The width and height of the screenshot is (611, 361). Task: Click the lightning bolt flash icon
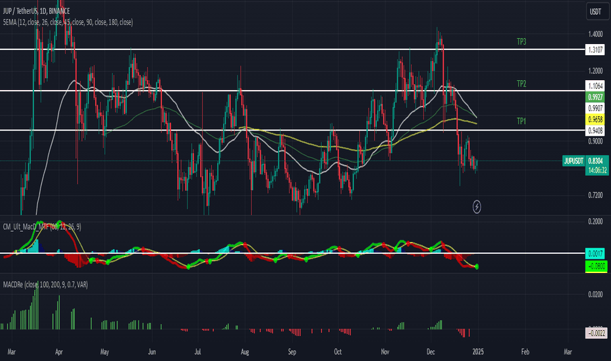point(477,207)
